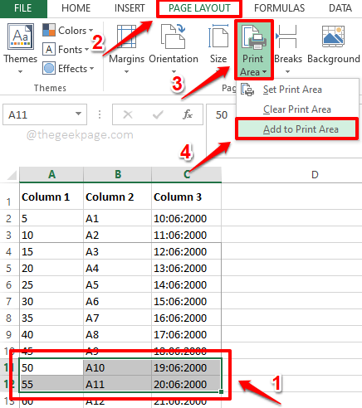Select row 5 header
Screen dimensions: 362x408
[x=9, y=268]
